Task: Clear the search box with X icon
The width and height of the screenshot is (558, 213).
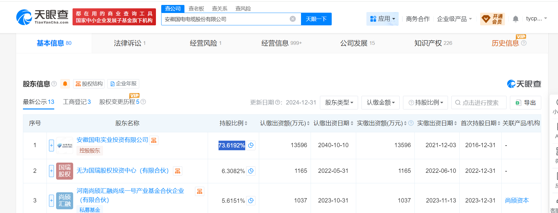Action: pos(293,19)
